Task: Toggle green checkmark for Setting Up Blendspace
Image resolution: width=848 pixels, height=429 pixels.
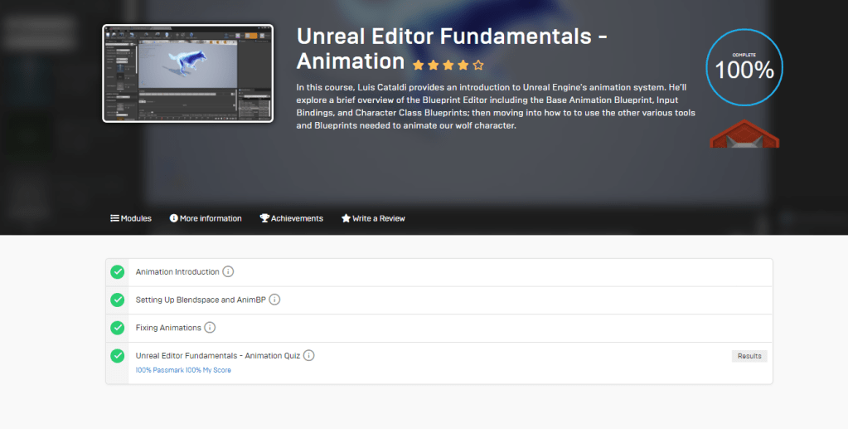Action: pos(118,300)
